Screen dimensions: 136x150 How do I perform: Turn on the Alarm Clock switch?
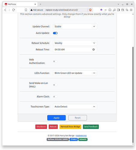tap(55, 97)
